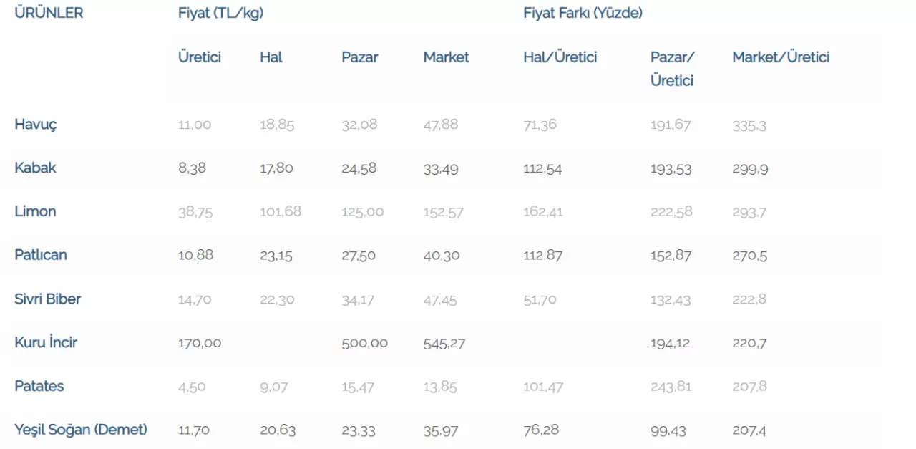Click the ÜRÜNLER column header
The image size is (916, 449).
click(49, 13)
